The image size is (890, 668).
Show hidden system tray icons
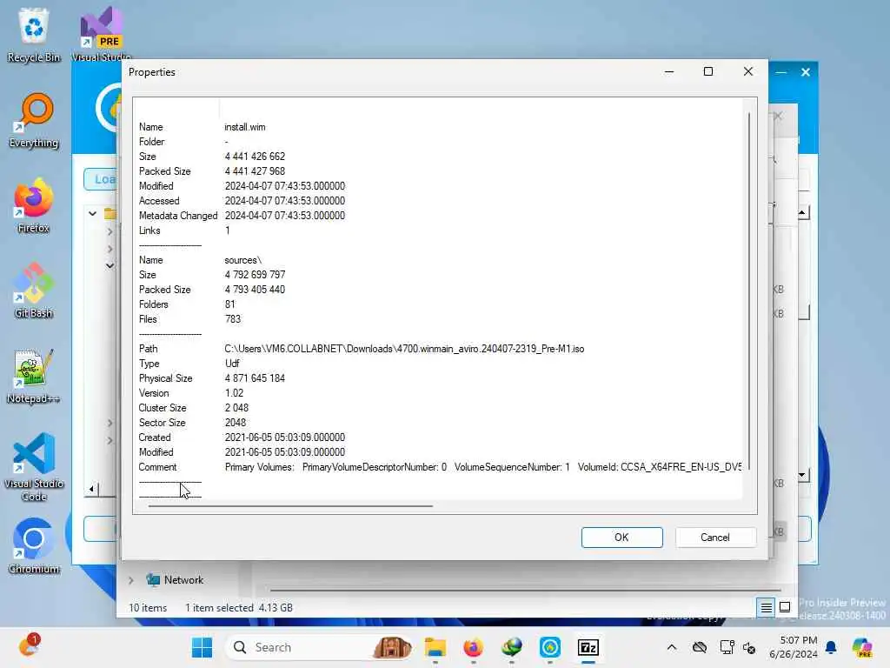point(672,647)
